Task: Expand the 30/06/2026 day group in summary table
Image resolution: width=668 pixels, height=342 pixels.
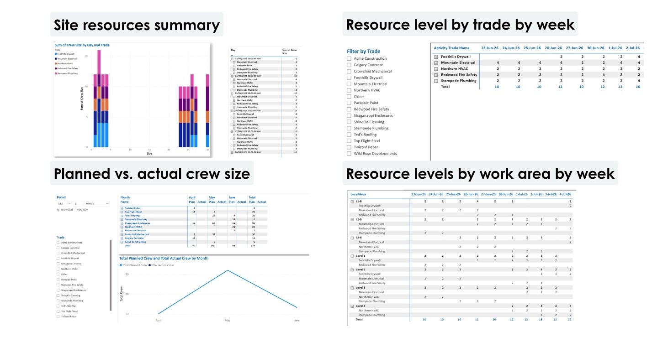Action: click(232, 152)
